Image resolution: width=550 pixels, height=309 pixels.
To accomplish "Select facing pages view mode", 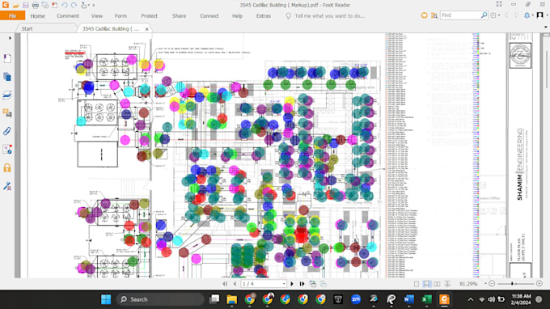I will pos(437,284).
